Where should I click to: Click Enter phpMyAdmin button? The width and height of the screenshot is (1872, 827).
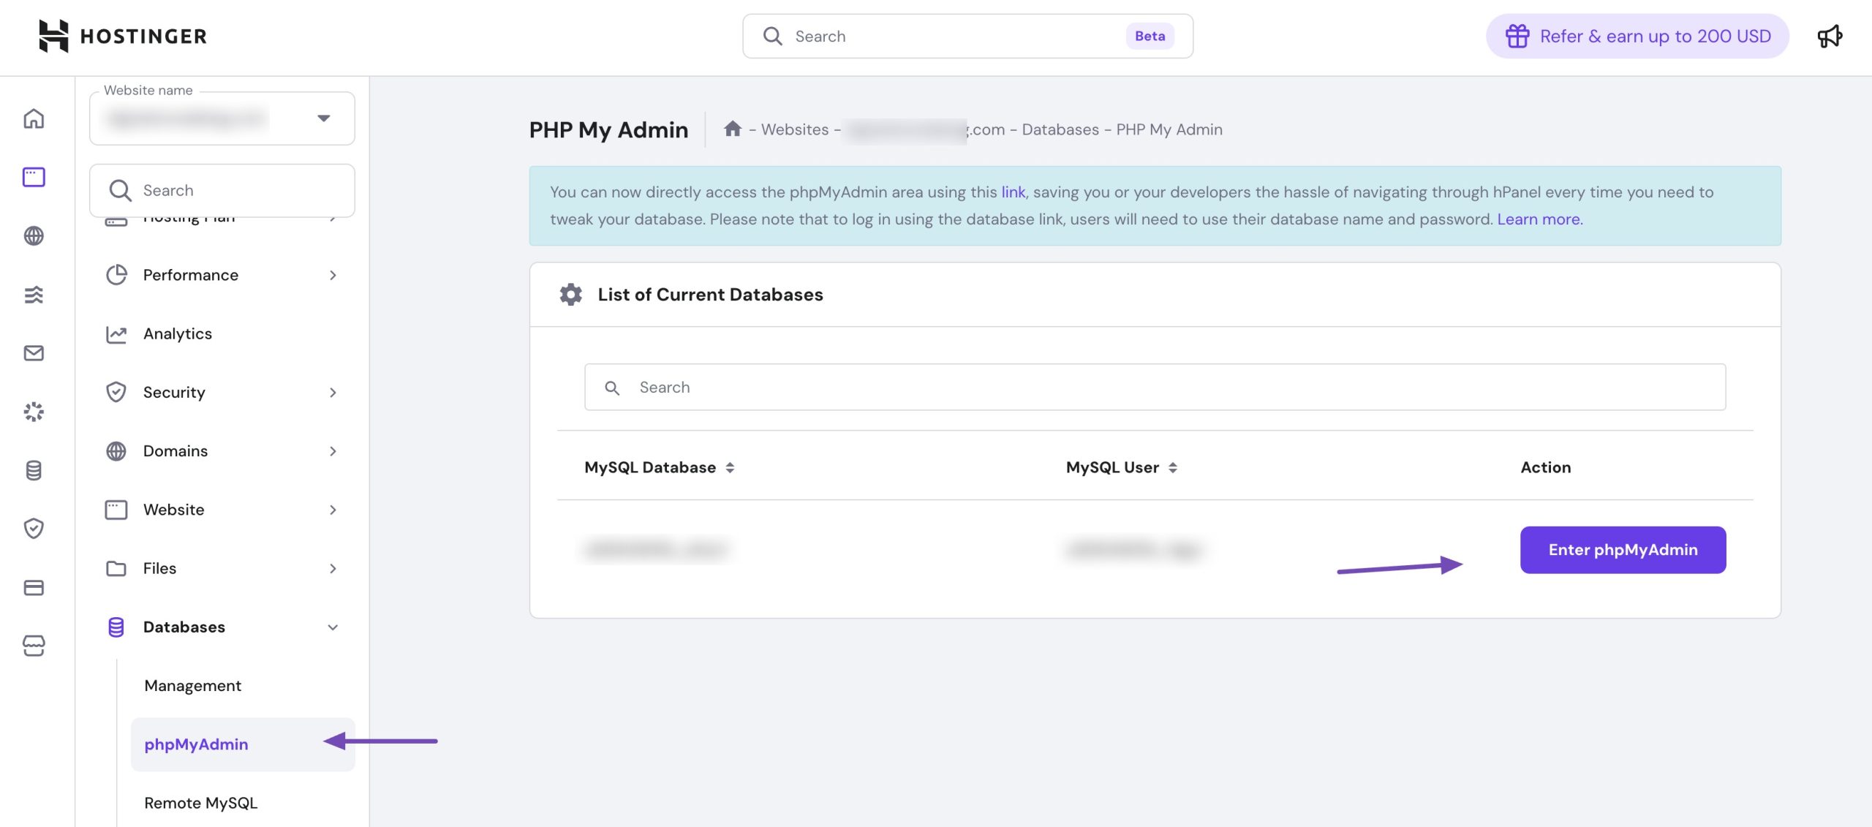tap(1623, 550)
